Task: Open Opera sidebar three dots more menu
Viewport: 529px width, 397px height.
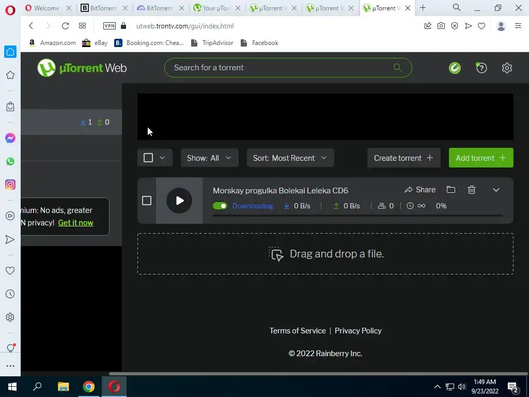Action: (x=10, y=366)
